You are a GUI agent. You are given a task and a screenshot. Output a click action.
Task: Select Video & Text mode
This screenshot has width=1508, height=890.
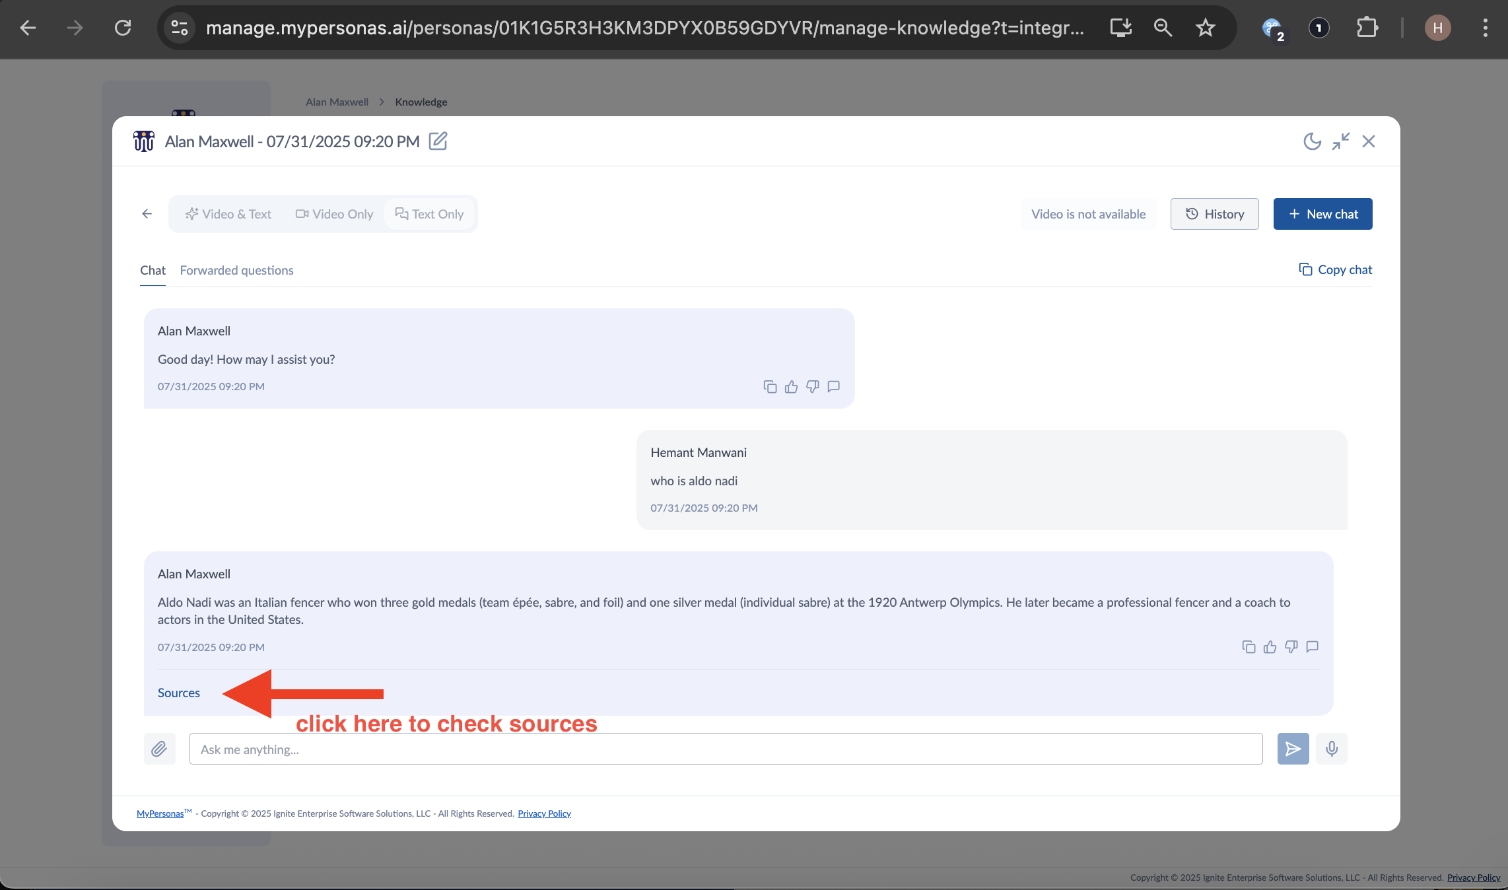[x=228, y=214]
